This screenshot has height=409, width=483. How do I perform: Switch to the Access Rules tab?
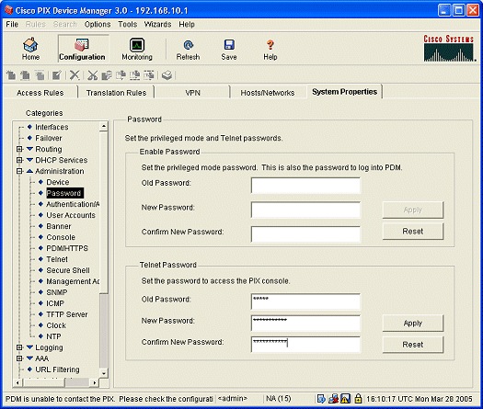[40, 93]
